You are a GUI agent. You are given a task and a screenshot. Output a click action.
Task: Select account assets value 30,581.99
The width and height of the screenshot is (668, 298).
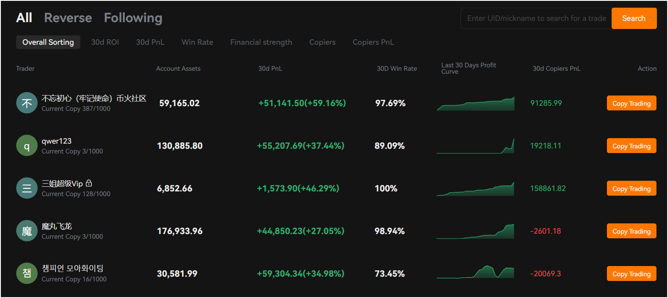pos(177,274)
